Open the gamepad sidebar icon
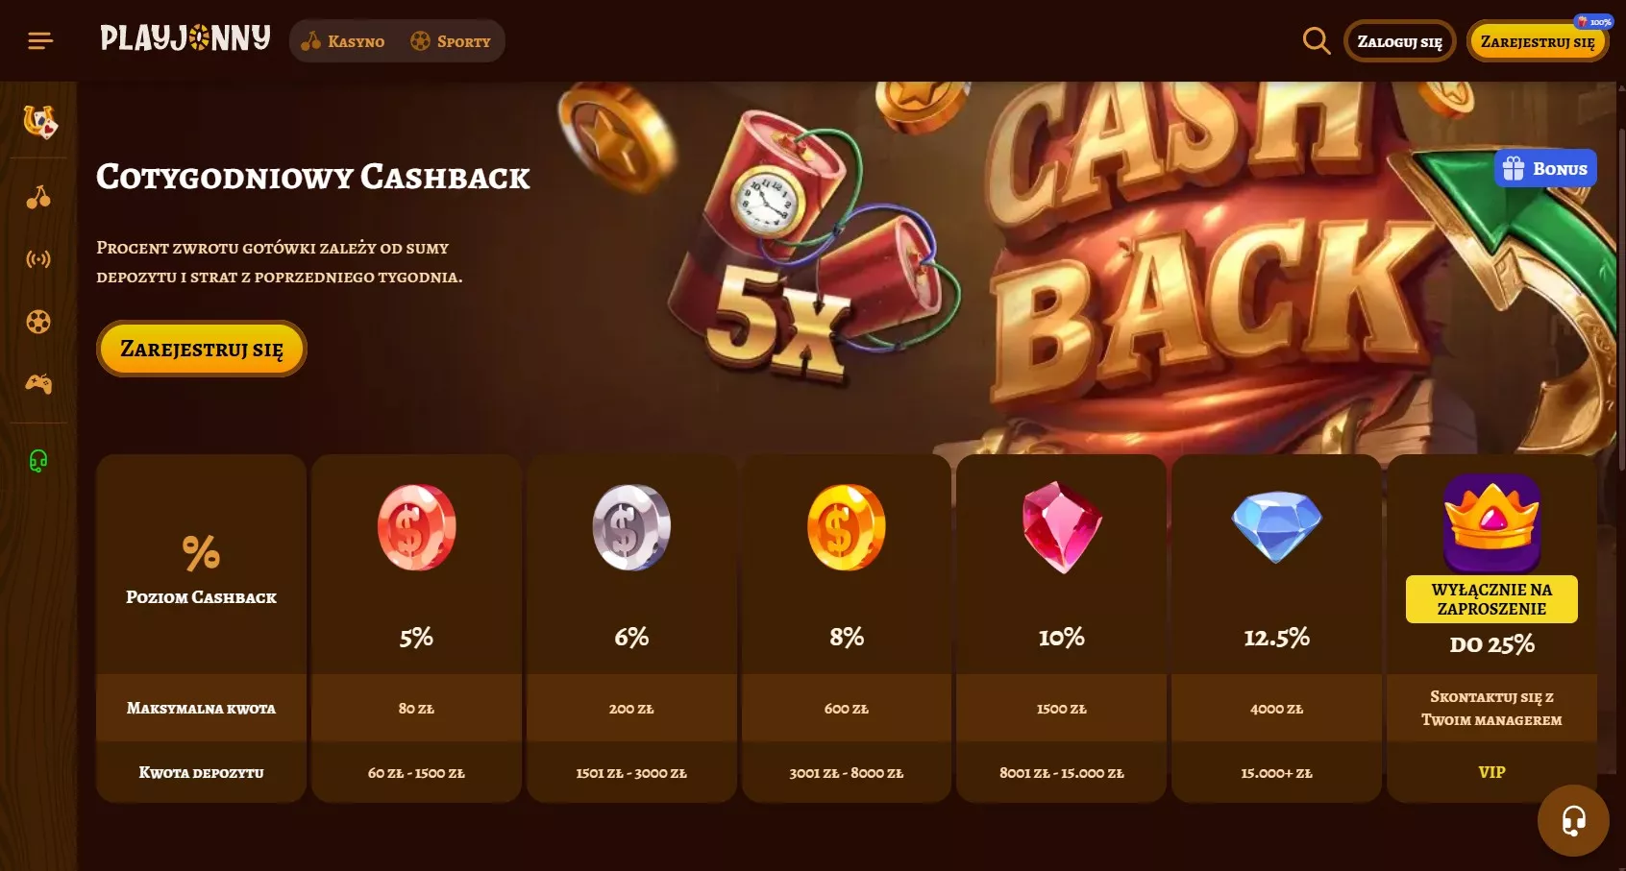This screenshot has width=1626, height=871. pos(38,384)
